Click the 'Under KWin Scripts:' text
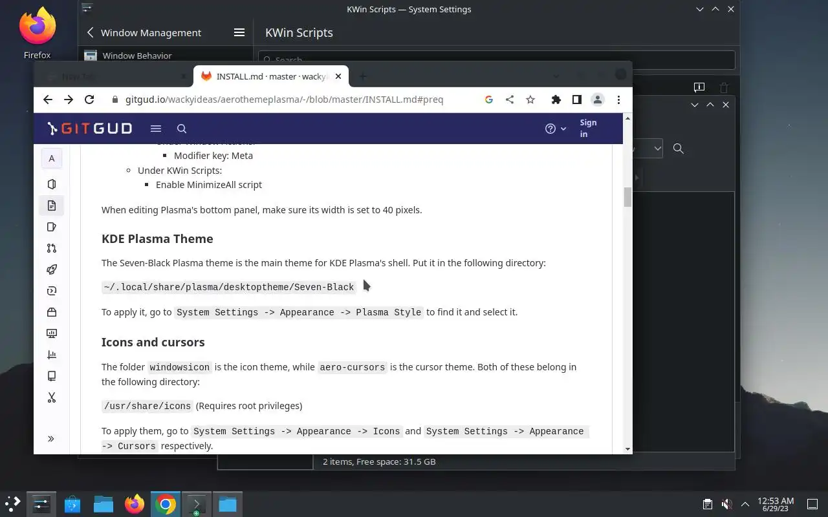Screen dimensions: 828x517 pyautogui.click(x=180, y=171)
